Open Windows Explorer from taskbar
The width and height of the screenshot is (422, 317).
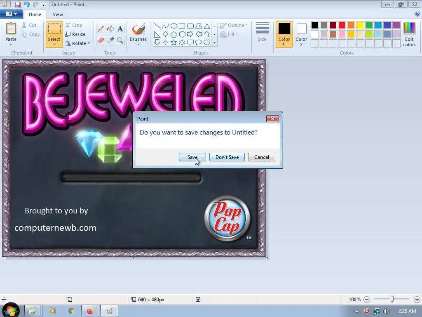point(32,311)
